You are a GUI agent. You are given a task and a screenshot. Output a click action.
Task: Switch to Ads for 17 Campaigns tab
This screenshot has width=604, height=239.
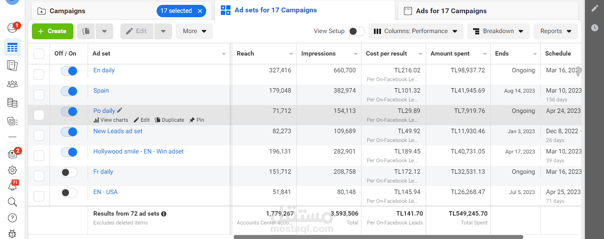point(488,11)
